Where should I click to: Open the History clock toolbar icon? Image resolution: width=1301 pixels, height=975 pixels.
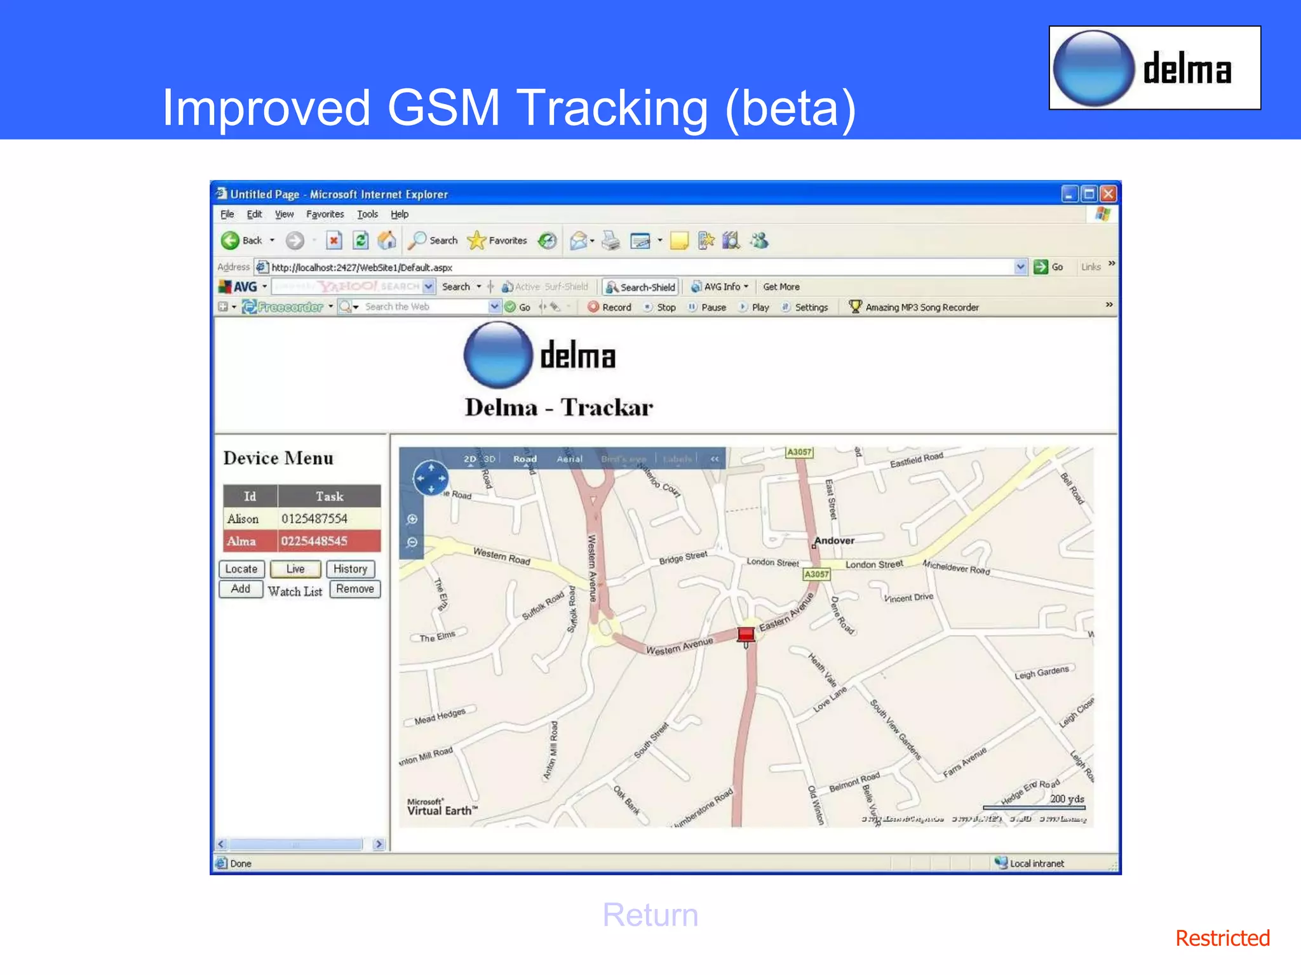(x=547, y=241)
